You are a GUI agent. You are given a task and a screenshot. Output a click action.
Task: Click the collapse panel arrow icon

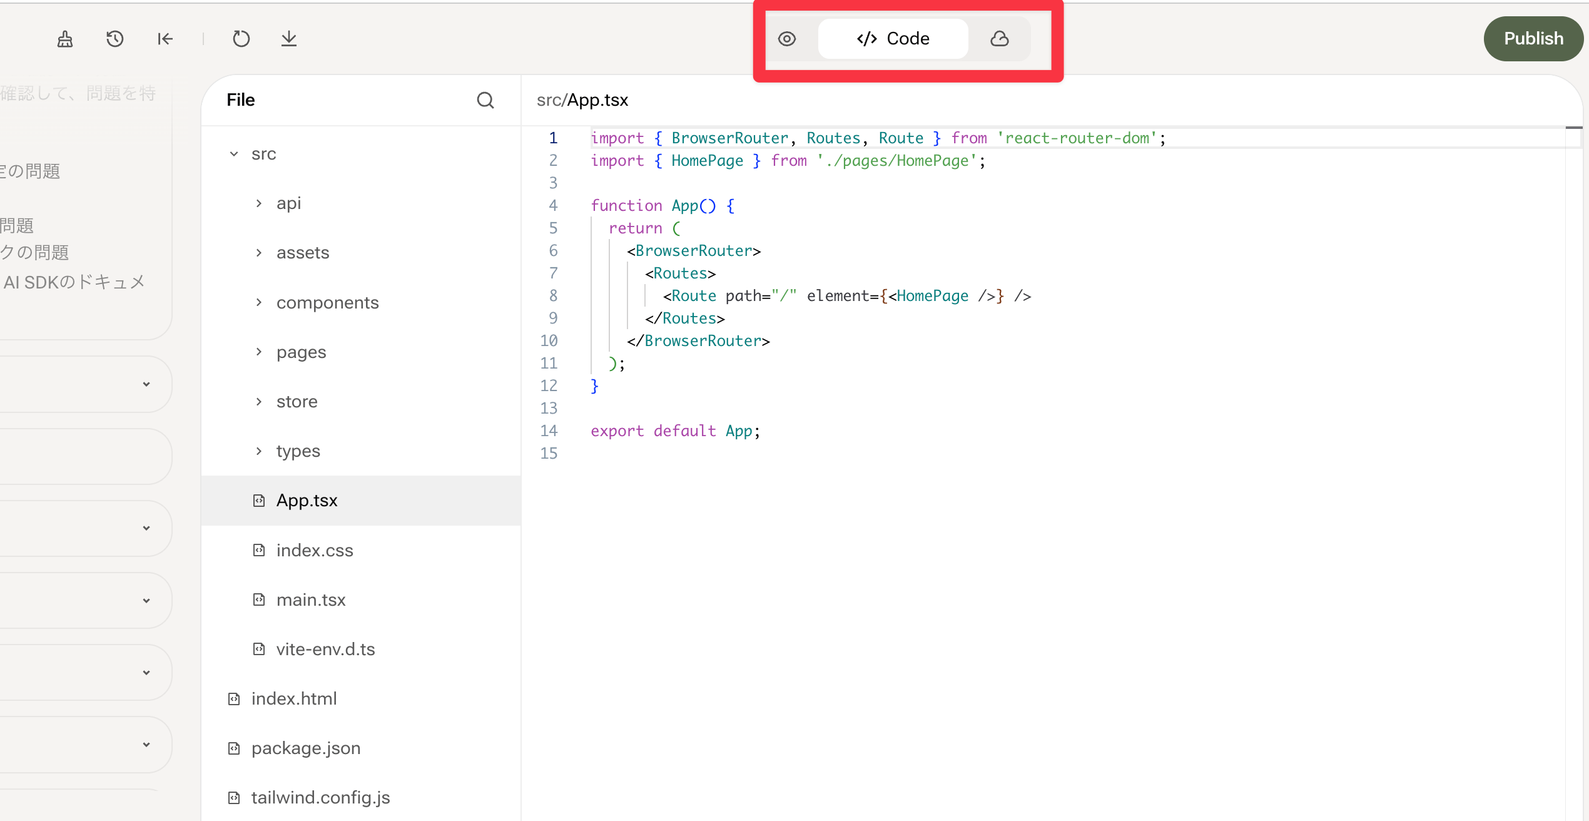(x=165, y=39)
